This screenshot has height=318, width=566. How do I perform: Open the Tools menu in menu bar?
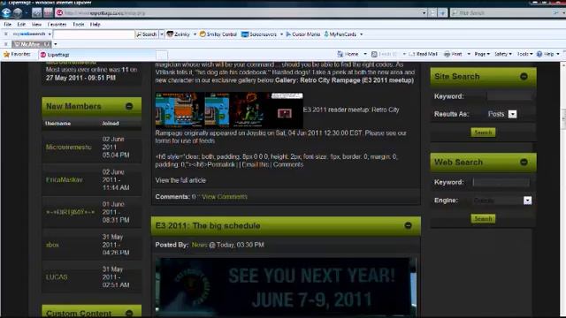pyautogui.click(x=79, y=25)
